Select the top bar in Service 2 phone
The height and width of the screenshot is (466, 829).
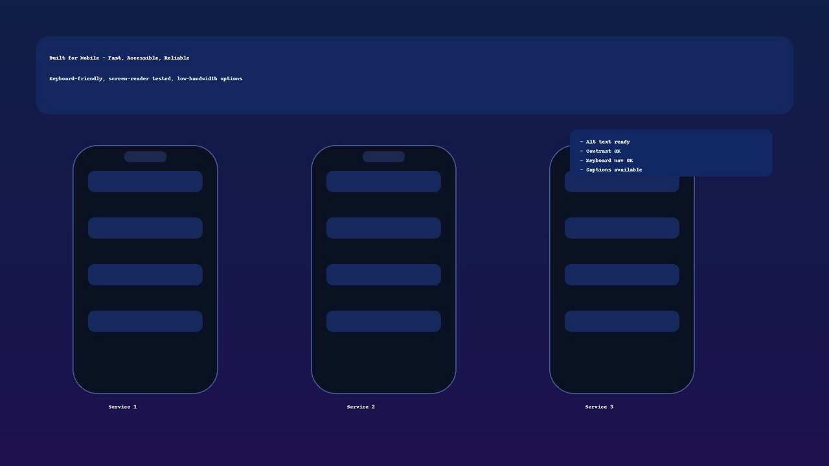(383, 182)
